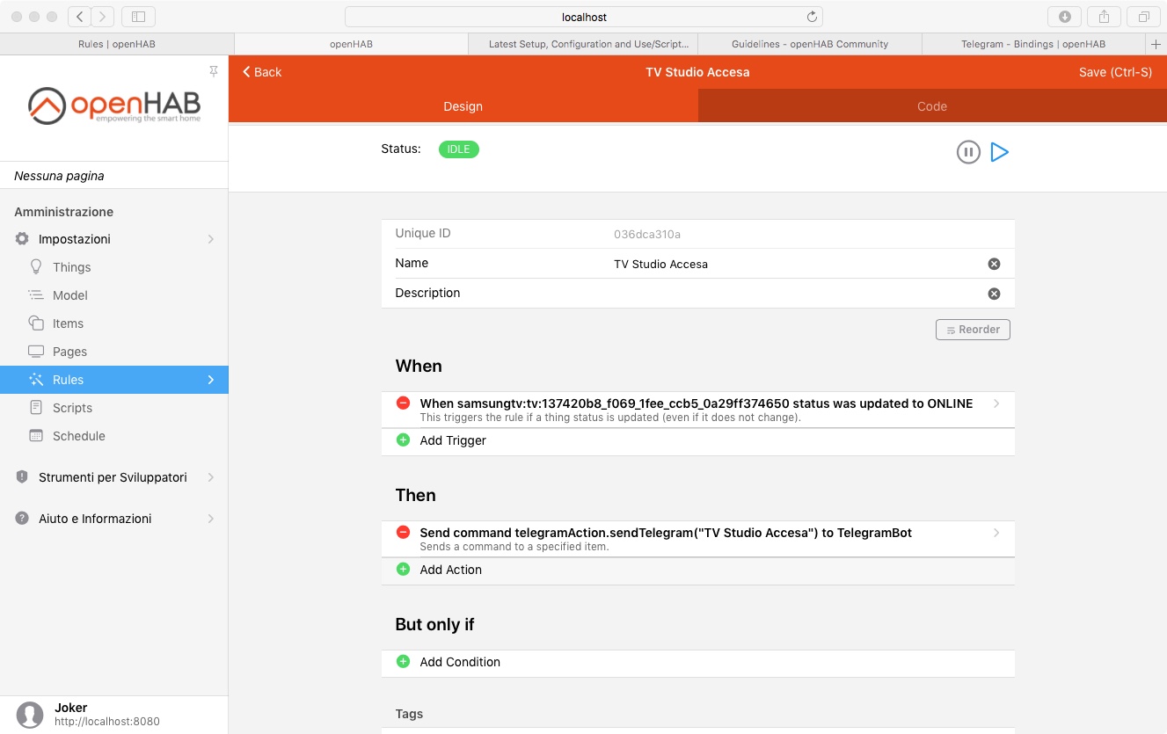Go Back from the rule editor
Image resolution: width=1167 pixels, height=734 pixels.
tap(262, 72)
